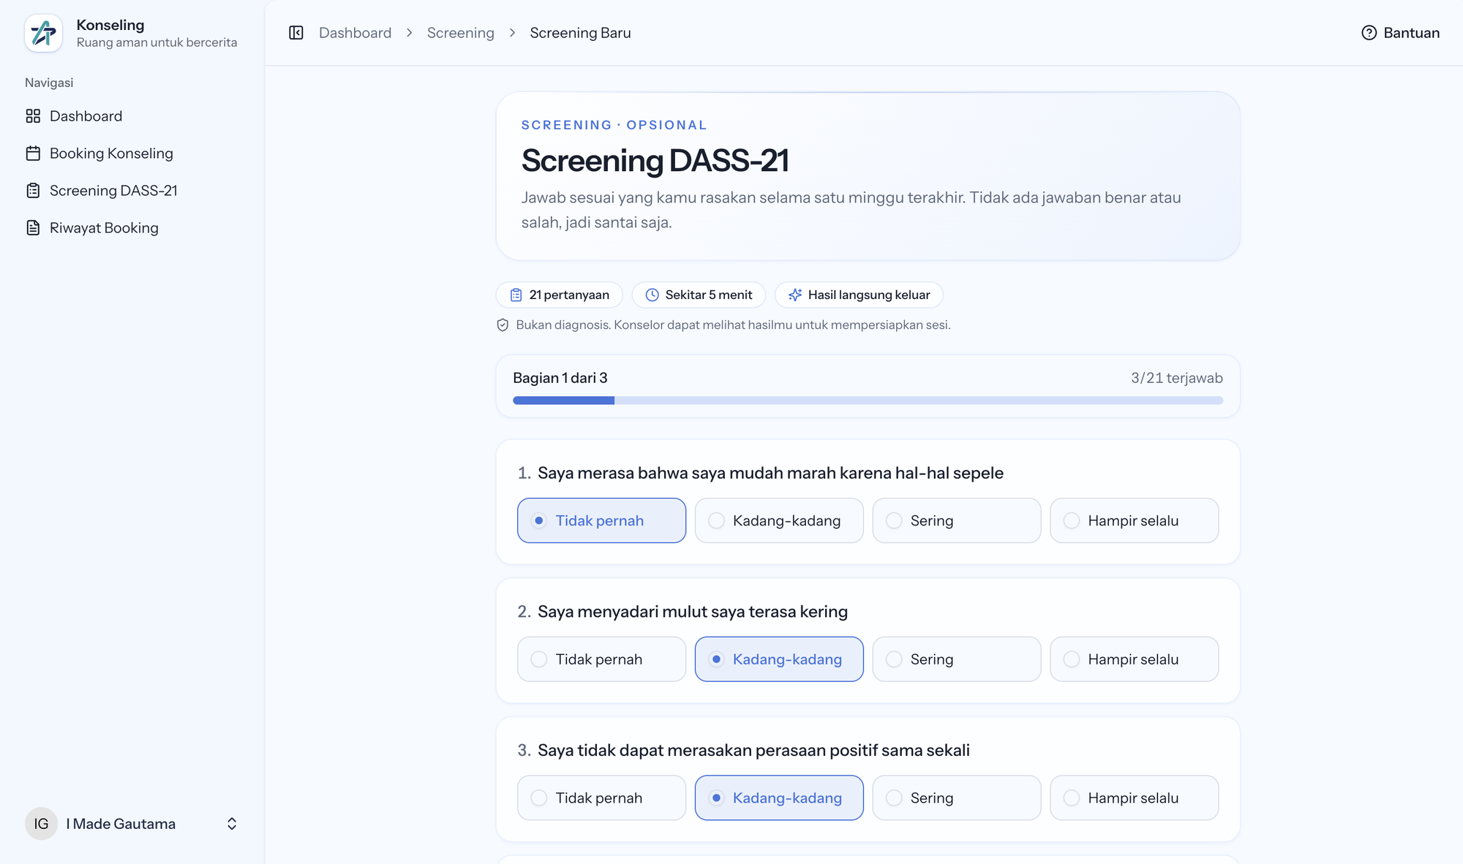This screenshot has width=1463, height=864.
Task: Open Screening DASS-21 in the sidebar
Action: pos(132,191)
